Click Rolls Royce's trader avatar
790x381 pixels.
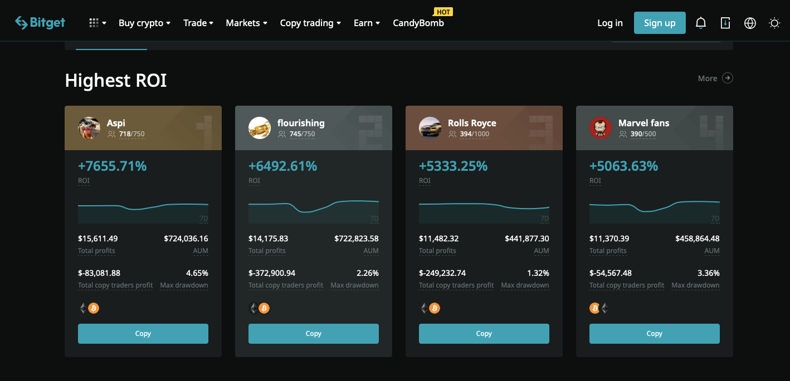tap(430, 128)
